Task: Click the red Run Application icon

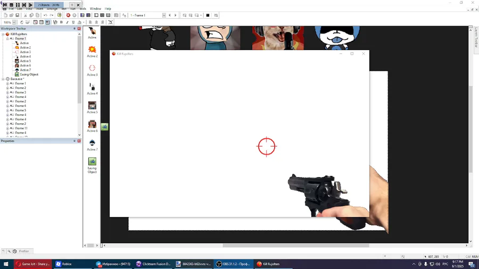Action: (x=68, y=15)
